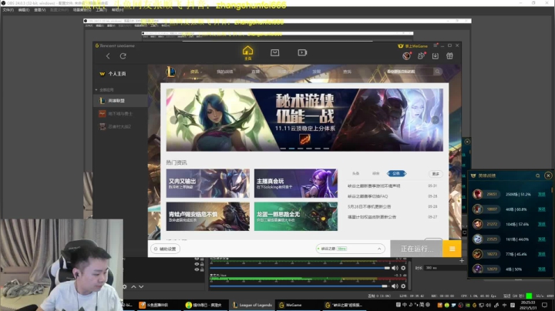Open the WeGame home (主页) icon
Screen dimensions: 555x311
tap(247, 52)
